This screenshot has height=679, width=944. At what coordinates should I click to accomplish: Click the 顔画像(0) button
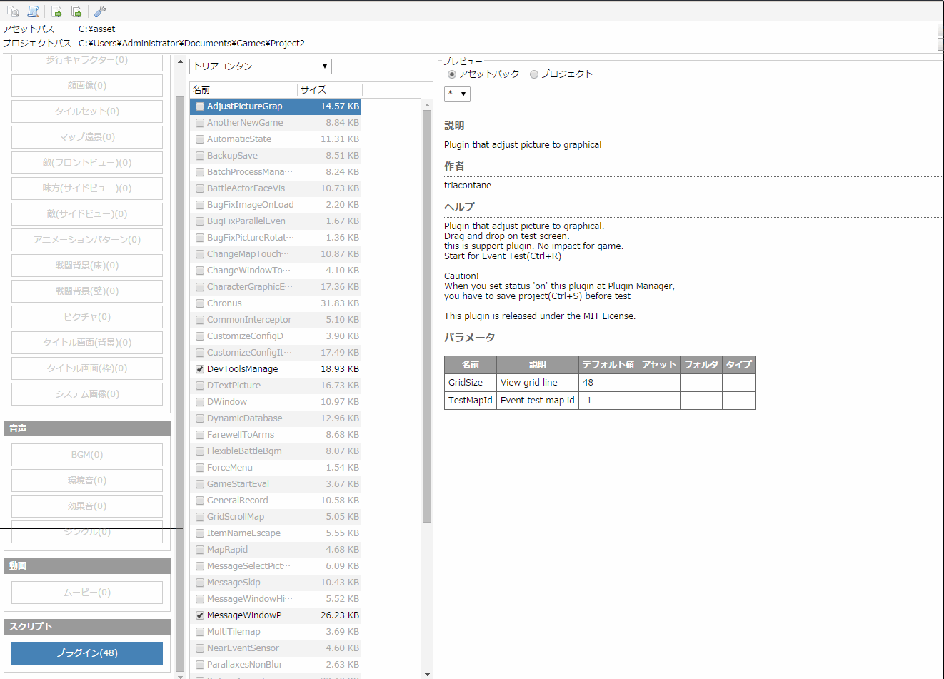point(87,86)
